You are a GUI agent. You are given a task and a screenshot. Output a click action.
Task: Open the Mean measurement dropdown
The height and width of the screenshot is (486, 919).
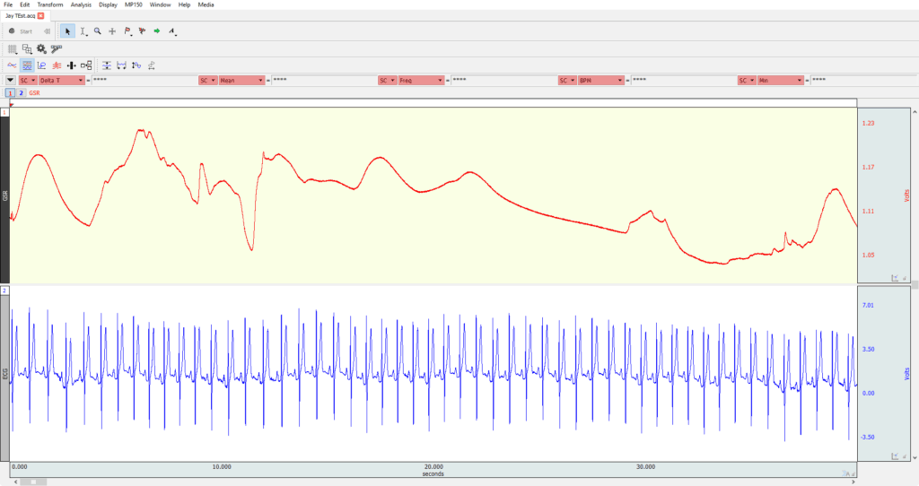point(242,80)
